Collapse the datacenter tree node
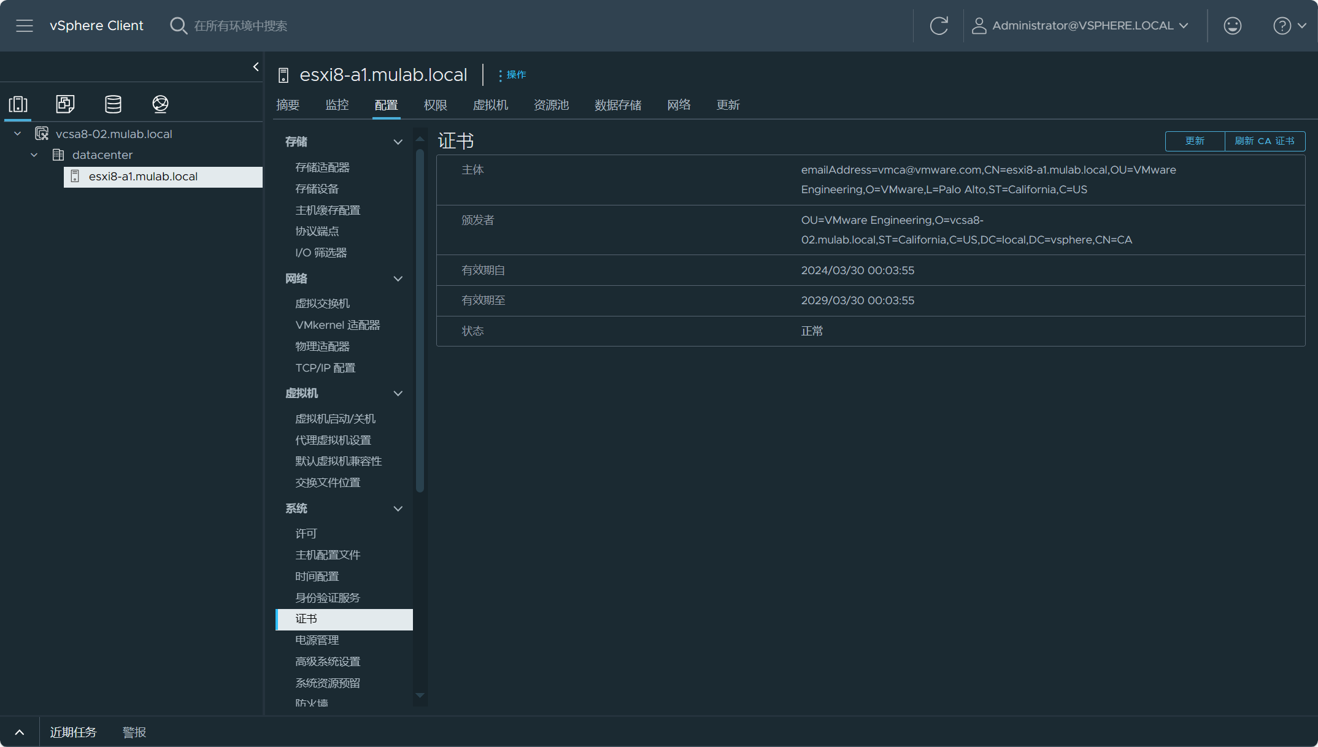Viewport: 1318px width, 747px height. coord(34,155)
